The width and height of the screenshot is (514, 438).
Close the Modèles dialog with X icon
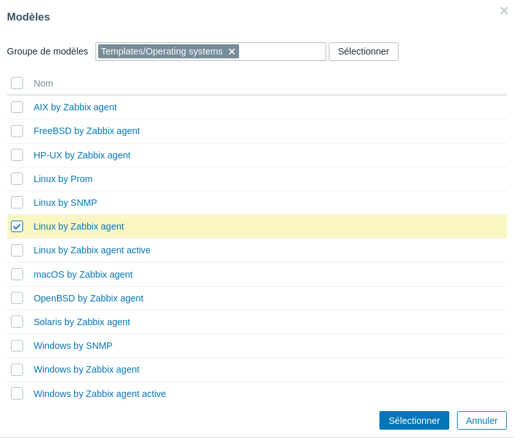pos(504,10)
